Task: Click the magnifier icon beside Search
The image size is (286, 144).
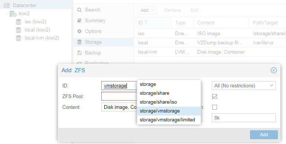Action: pos(79,10)
